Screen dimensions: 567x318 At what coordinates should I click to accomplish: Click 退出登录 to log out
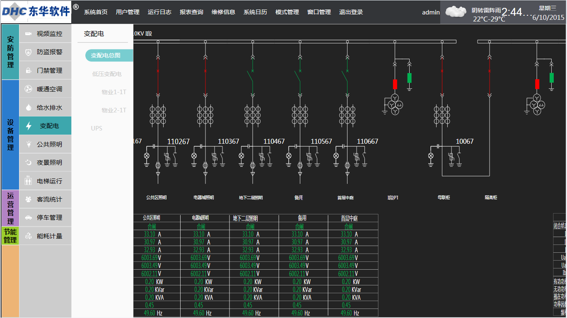pyautogui.click(x=351, y=12)
